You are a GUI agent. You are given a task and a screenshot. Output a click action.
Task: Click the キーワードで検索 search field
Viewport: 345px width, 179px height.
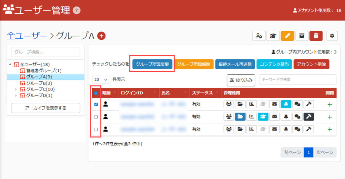297,80
